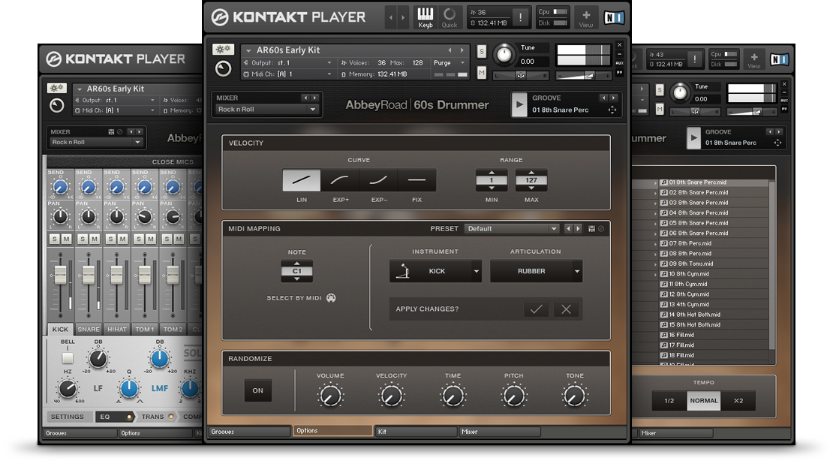
Task: Click the Keyb keyboard icon in header
Action: pyautogui.click(x=426, y=17)
